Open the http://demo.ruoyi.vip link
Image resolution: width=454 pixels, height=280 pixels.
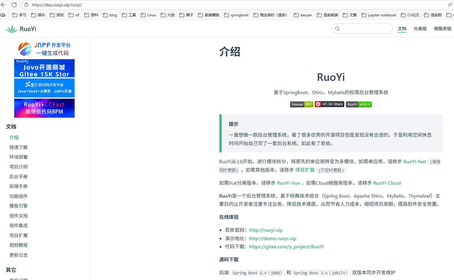(273, 239)
